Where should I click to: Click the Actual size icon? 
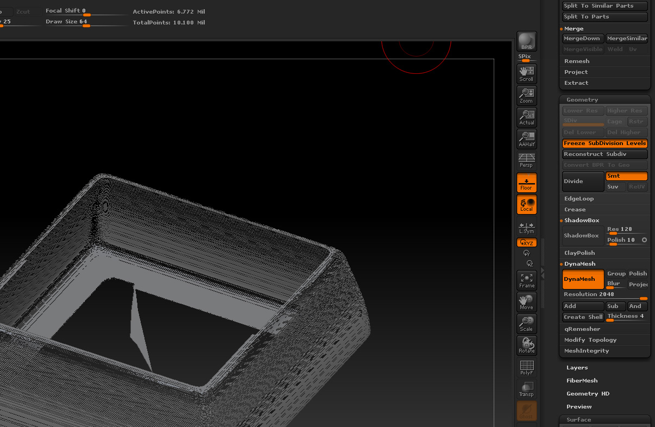pos(526,117)
